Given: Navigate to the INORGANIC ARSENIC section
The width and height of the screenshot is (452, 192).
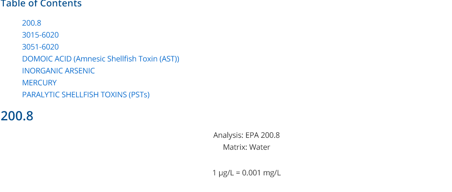Looking at the screenshot, I should tap(59, 71).
